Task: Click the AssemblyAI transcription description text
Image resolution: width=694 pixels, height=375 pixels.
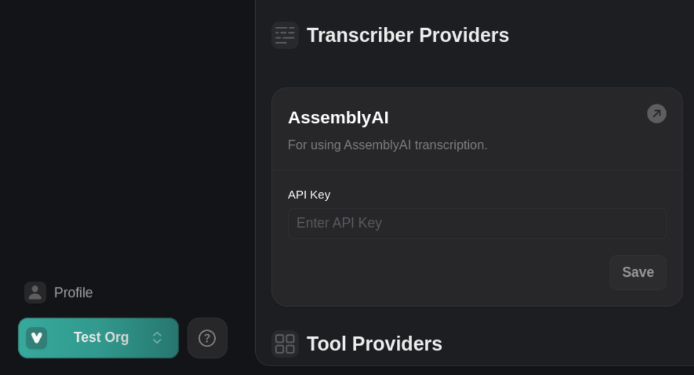Action: click(387, 145)
